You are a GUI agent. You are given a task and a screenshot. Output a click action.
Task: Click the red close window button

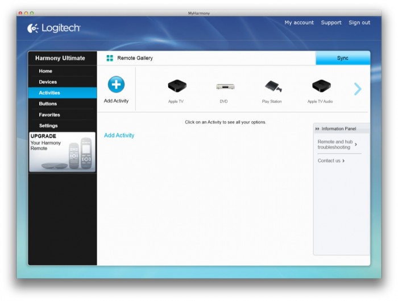coord(20,13)
